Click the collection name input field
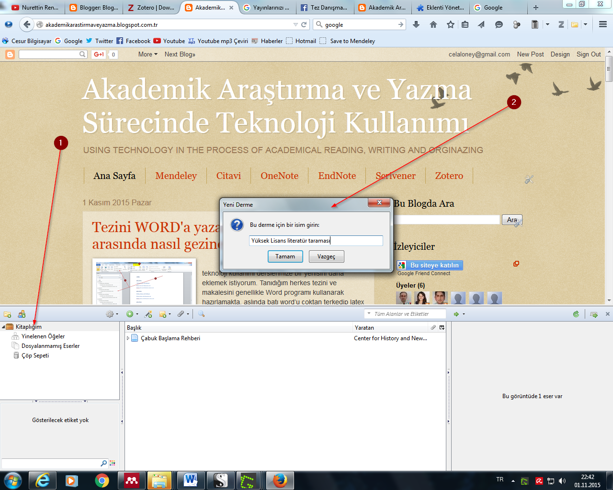613x490 pixels. (x=316, y=240)
